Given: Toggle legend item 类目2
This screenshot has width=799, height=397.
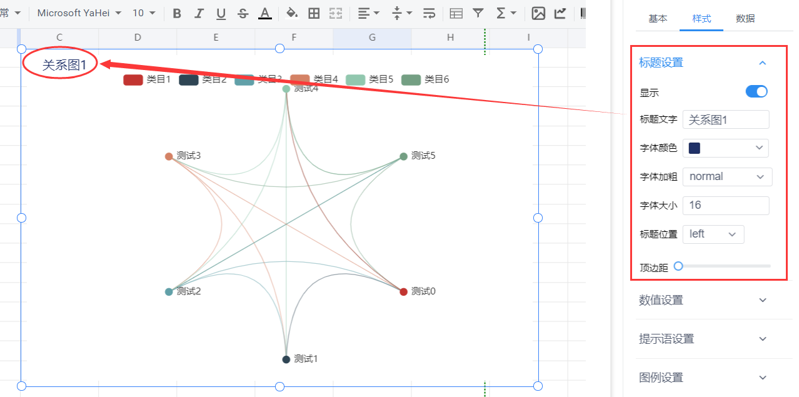Looking at the screenshot, I should (x=203, y=79).
